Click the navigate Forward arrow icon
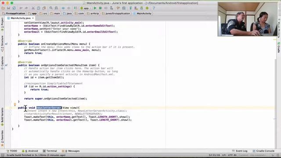 coord(68,8)
